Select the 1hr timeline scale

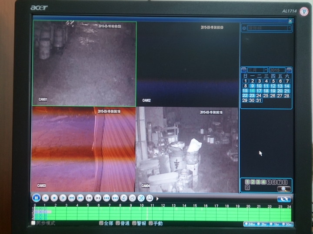point(275,224)
